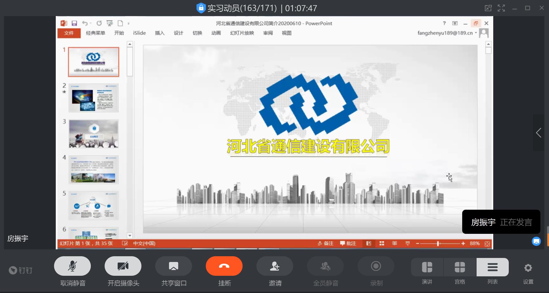Click the user account avatar icon

click(484, 33)
